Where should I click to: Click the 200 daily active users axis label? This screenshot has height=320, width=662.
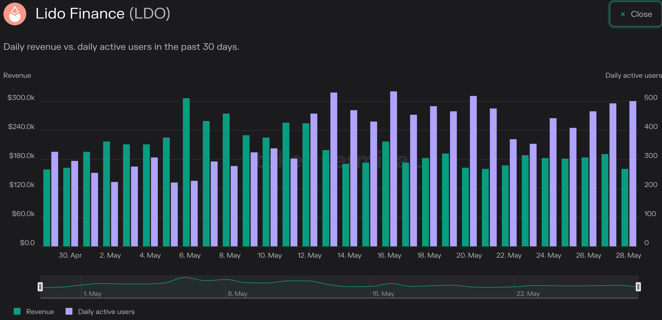pyautogui.click(x=651, y=185)
